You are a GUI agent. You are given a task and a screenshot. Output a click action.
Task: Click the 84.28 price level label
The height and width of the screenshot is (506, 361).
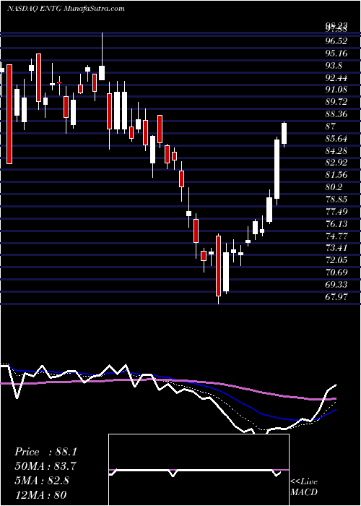coord(336,150)
